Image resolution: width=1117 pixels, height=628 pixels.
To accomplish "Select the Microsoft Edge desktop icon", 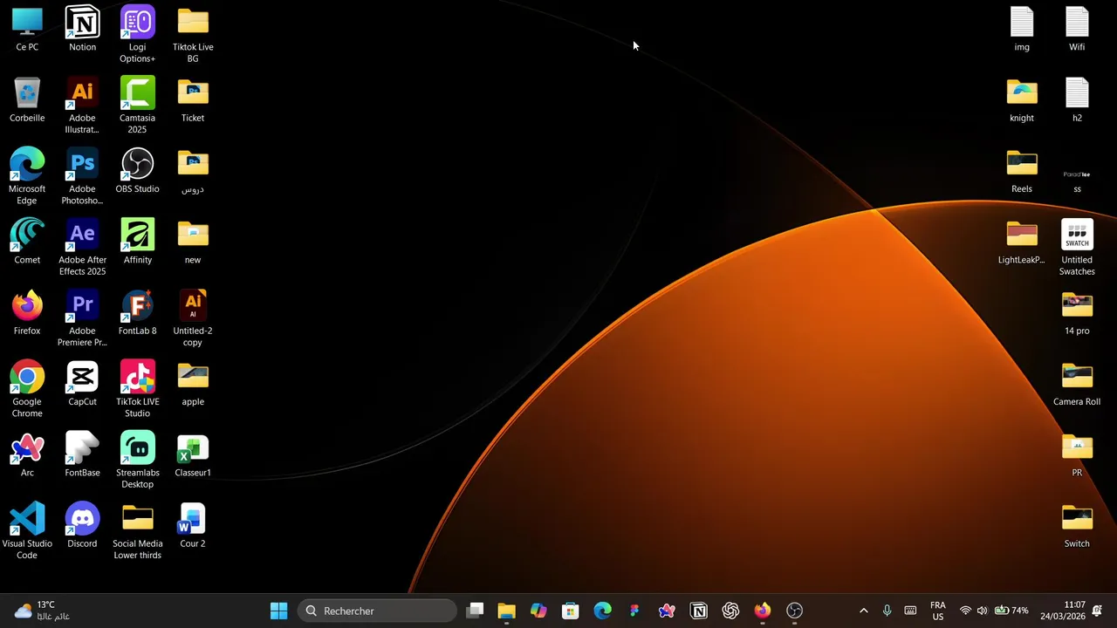I will (x=27, y=176).
